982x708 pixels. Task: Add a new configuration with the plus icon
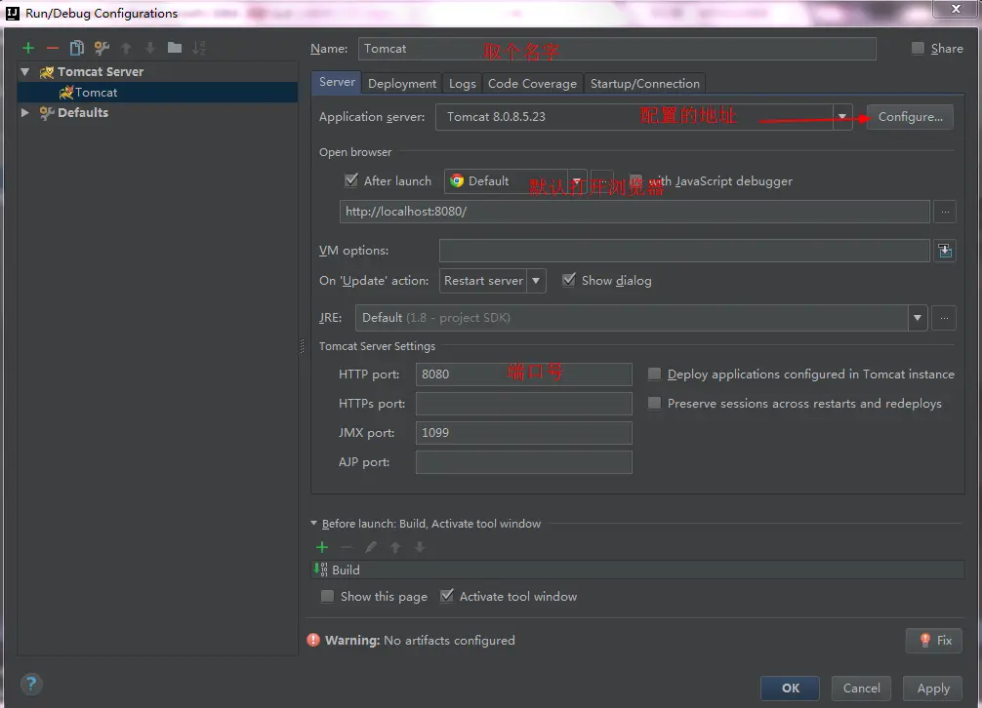[28, 48]
